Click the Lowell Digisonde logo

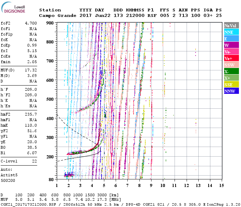pos(13,8)
